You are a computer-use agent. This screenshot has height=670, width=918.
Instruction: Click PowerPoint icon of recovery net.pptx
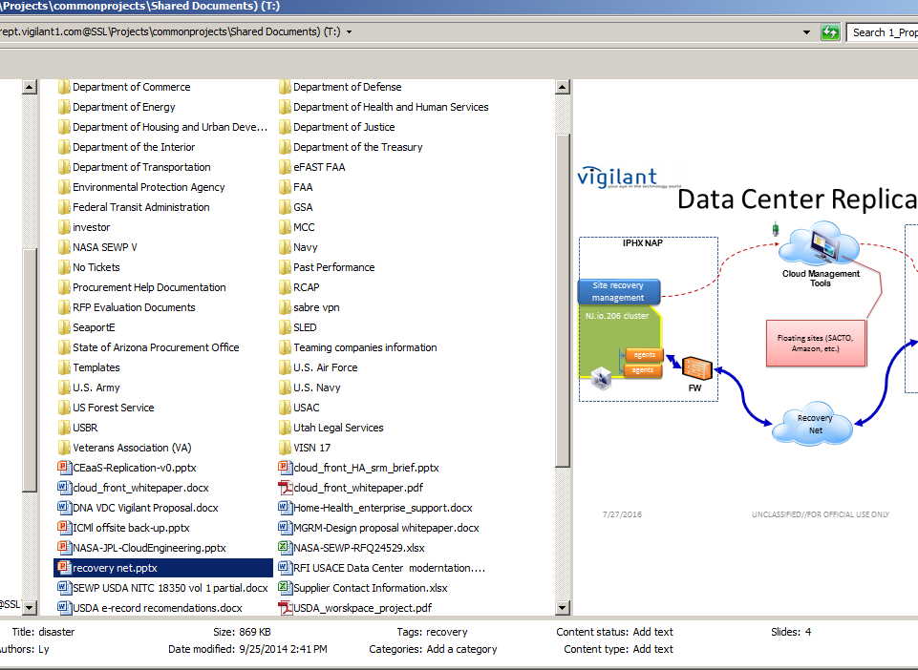click(64, 568)
